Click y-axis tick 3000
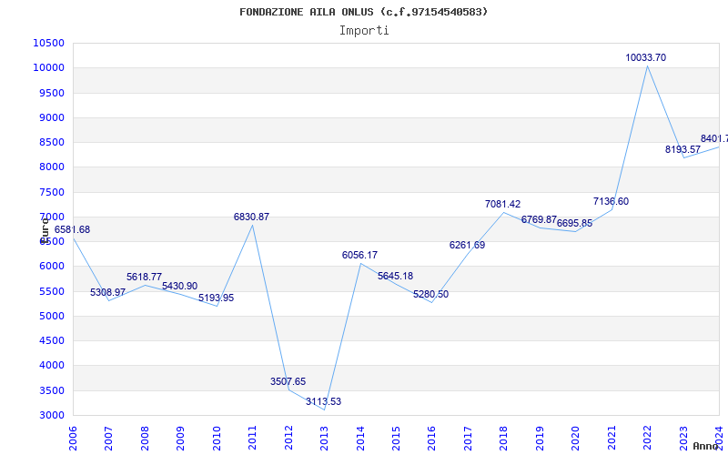The image size is (728, 455). (x=51, y=416)
